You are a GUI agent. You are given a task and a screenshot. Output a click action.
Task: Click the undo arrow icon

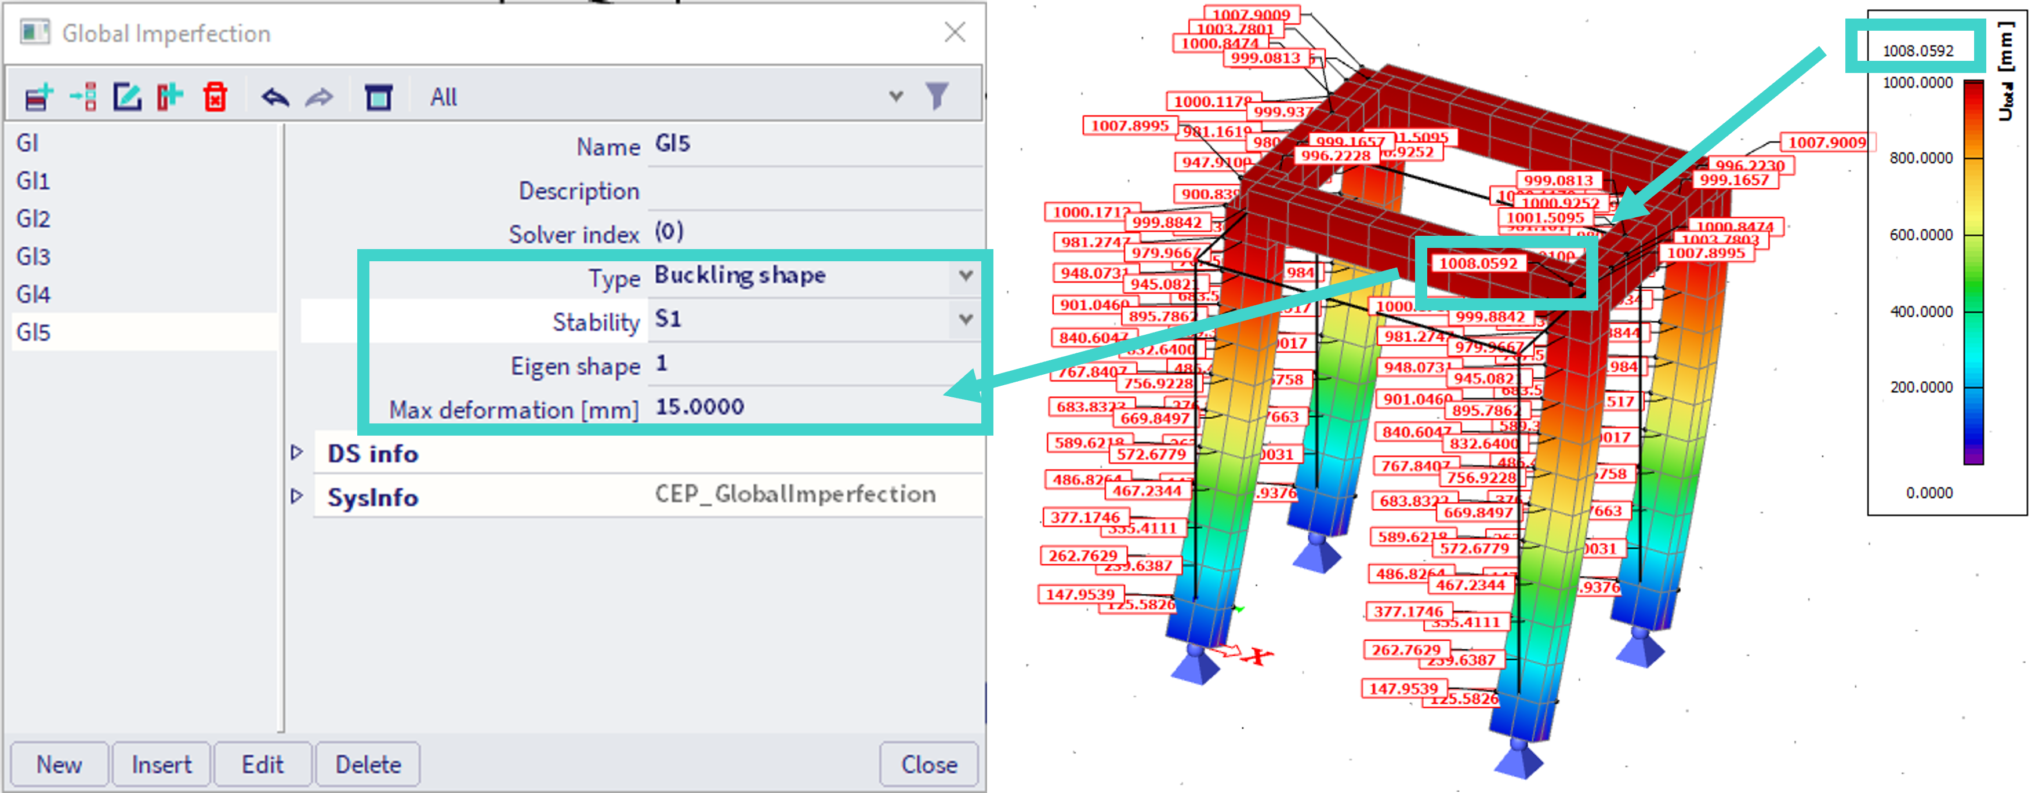coord(275,97)
